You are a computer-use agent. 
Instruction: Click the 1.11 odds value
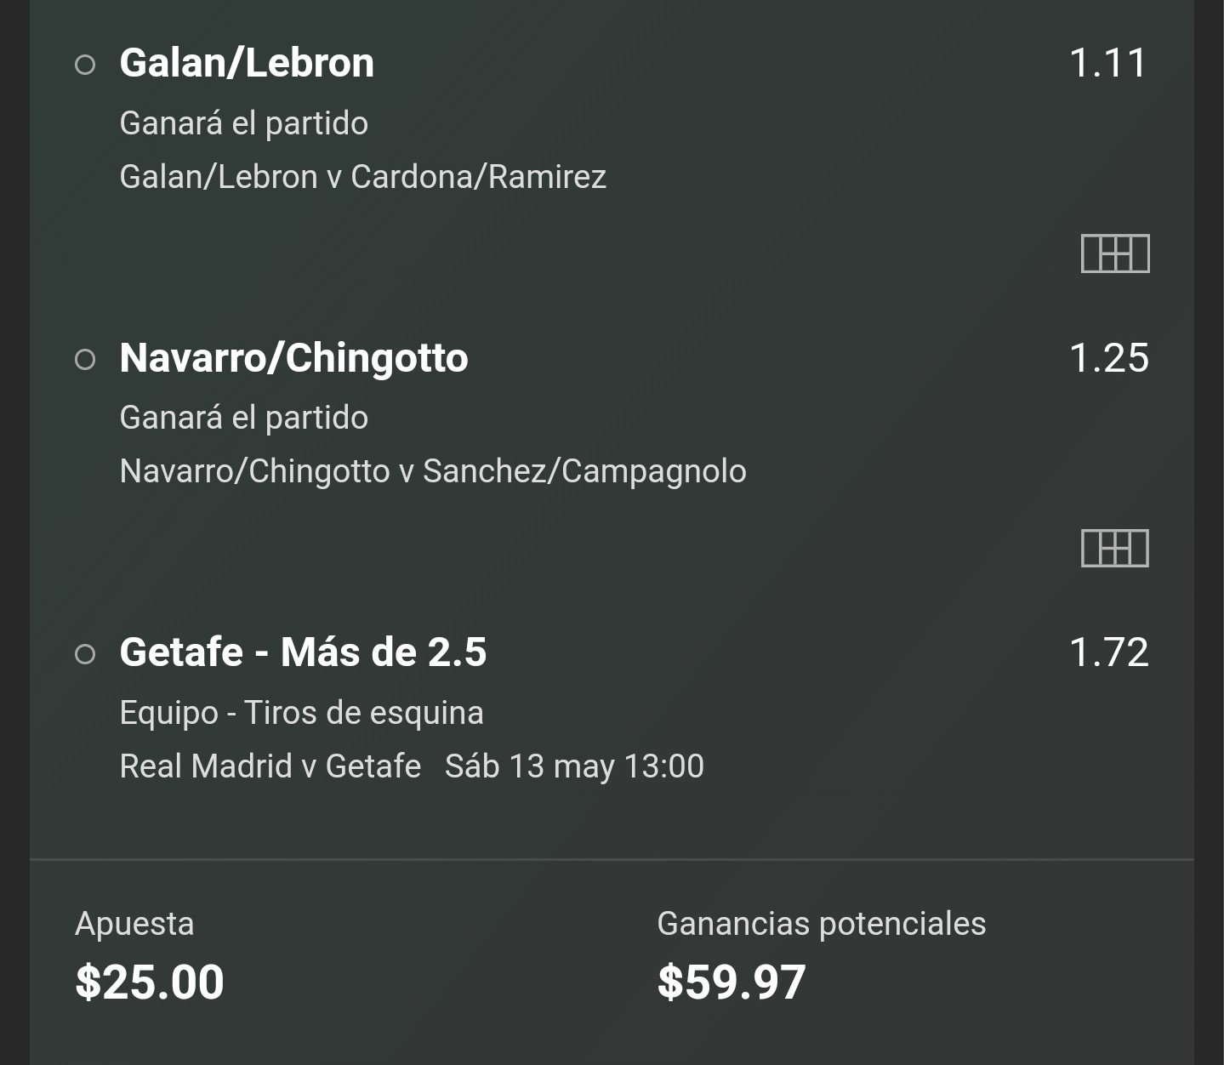point(1107,63)
